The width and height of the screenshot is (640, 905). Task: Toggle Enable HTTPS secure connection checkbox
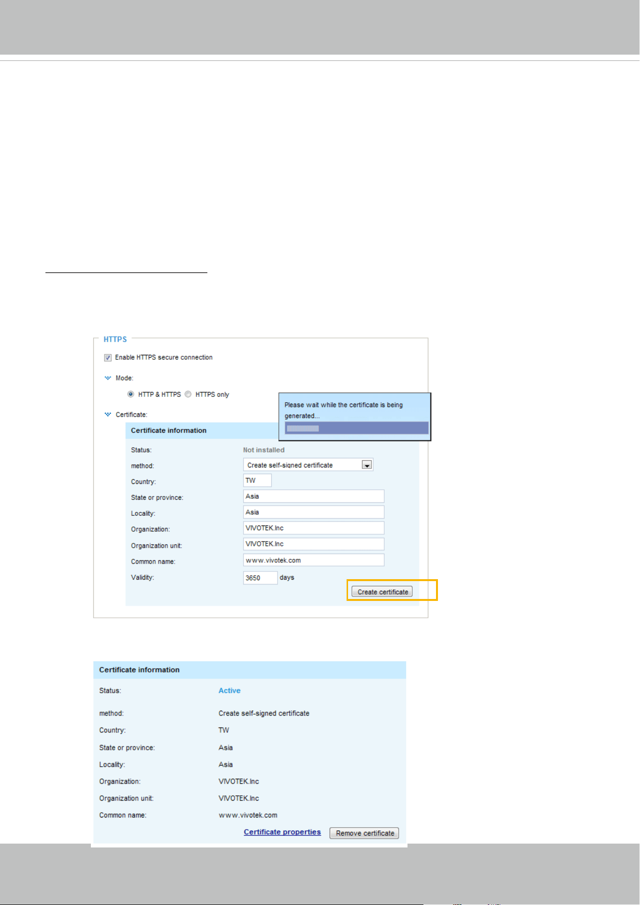[108, 358]
